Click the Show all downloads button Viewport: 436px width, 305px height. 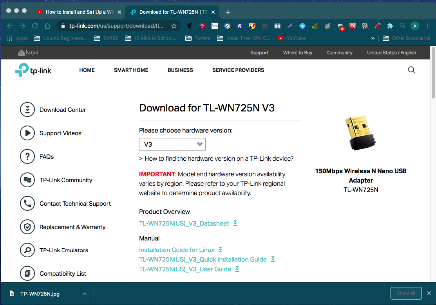point(406,293)
